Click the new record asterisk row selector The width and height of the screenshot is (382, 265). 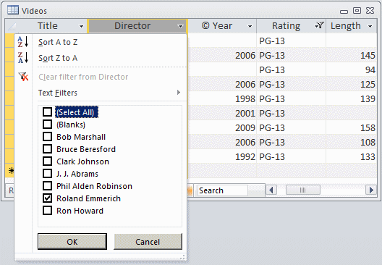click(9, 171)
